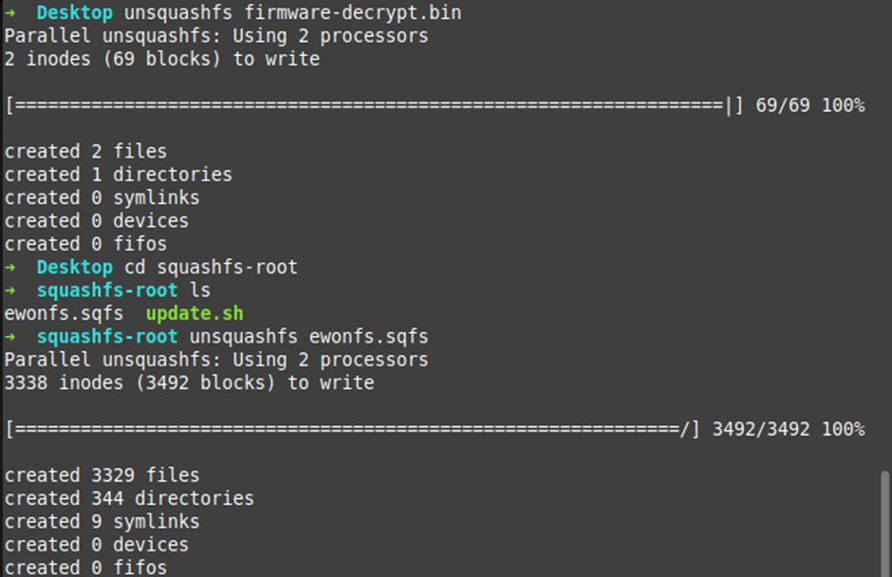Click the 'created 1 directories' line

pyautogui.click(x=118, y=175)
